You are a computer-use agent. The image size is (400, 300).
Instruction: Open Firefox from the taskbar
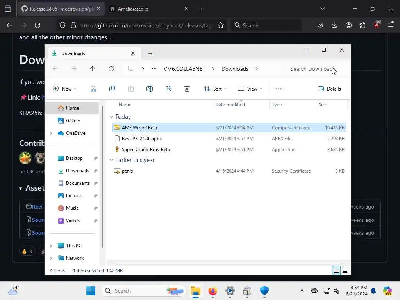(212, 291)
